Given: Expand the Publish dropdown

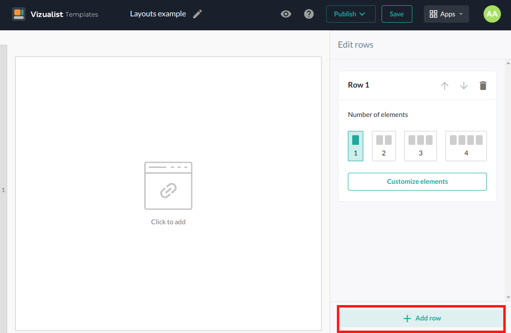Looking at the screenshot, I should click(350, 14).
